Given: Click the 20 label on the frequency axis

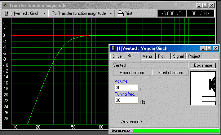Looking at the screenshot, I should coord(38,127).
